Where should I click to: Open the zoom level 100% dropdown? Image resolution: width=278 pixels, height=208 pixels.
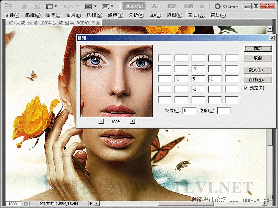tap(71, 6)
